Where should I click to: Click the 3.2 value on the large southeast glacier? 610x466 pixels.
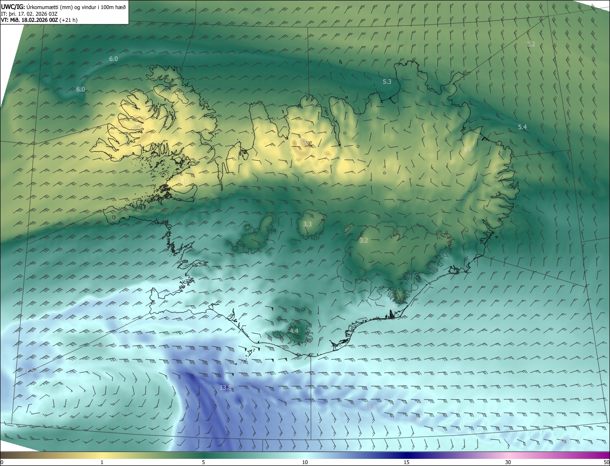pos(364,241)
